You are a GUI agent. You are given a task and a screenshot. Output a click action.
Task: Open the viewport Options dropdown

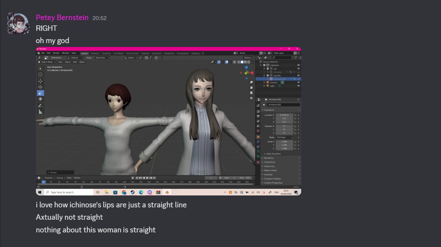[x=248, y=58]
